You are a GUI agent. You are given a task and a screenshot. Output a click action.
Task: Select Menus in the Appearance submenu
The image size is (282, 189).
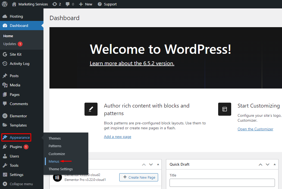point(54,162)
